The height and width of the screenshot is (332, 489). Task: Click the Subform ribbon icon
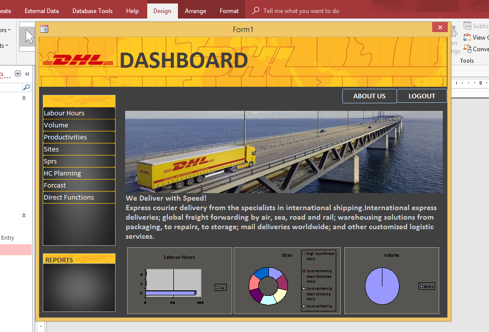pos(467,26)
